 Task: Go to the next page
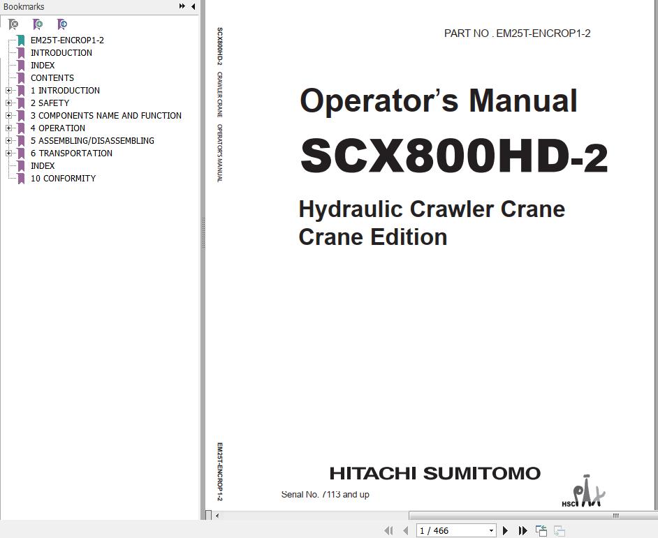(505, 530)
